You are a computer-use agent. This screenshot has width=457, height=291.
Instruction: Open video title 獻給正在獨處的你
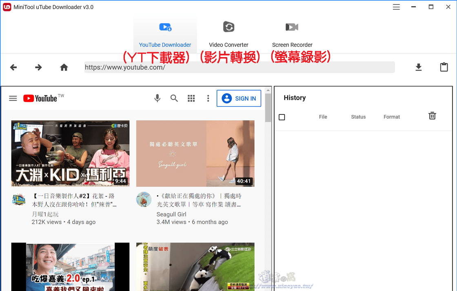tap(199, 200)
